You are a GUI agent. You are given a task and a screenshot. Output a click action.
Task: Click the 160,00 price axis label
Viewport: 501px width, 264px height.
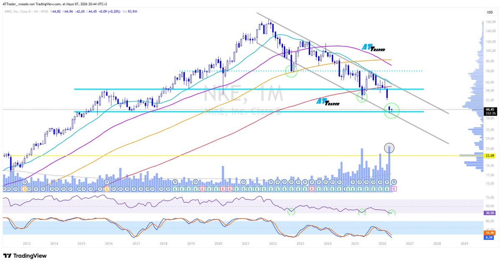491,23
